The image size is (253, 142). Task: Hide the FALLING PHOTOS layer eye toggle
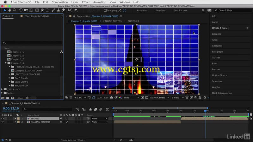(3, 122)
